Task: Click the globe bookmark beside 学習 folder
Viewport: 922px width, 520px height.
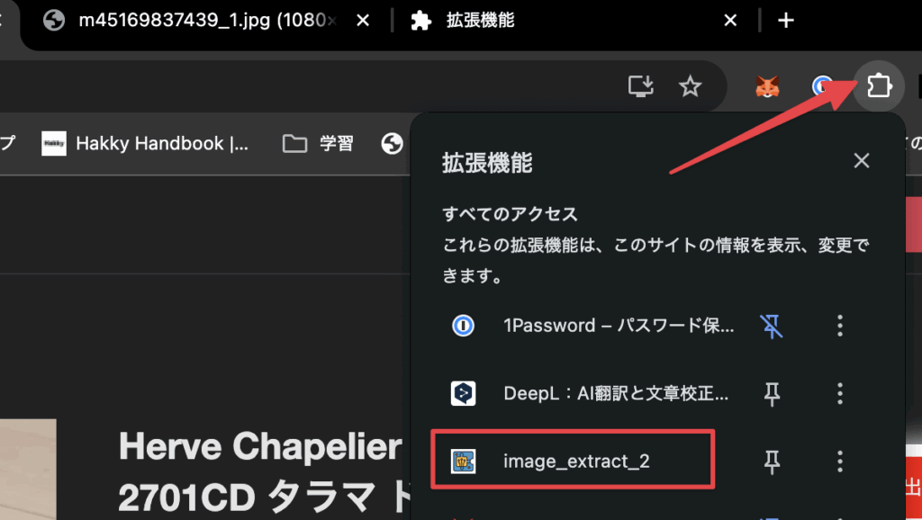Action: click(x=392, y=144)
